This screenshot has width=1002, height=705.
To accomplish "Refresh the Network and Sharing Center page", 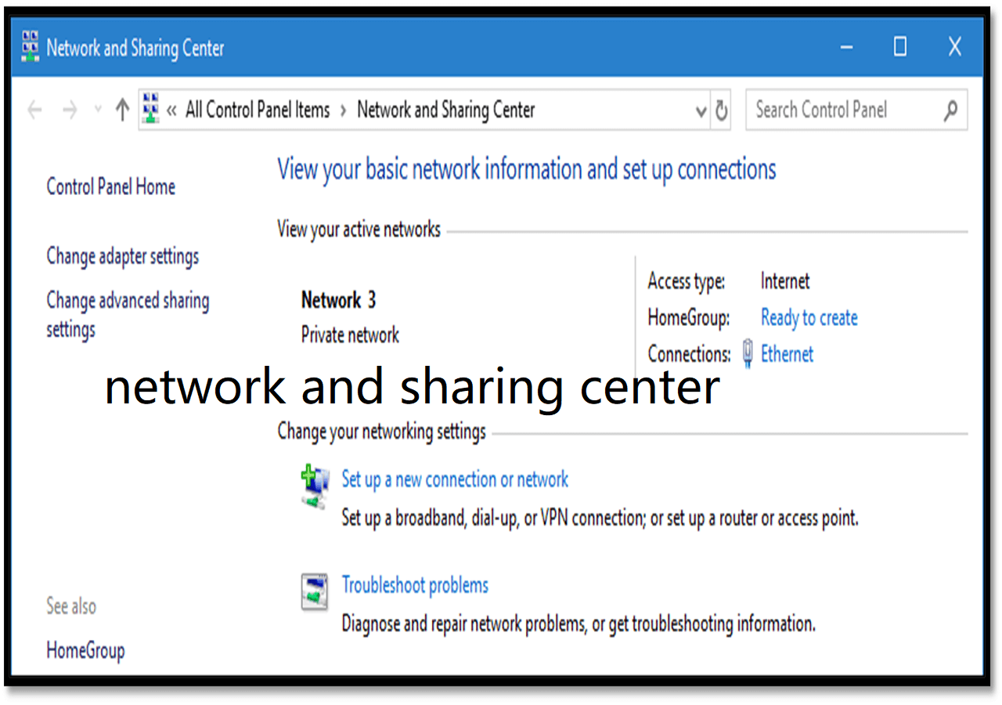I will (721, 110).
